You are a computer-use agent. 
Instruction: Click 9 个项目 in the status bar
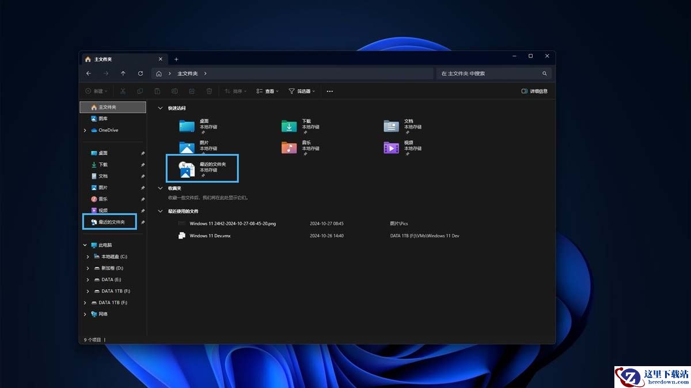coord(93,340)
